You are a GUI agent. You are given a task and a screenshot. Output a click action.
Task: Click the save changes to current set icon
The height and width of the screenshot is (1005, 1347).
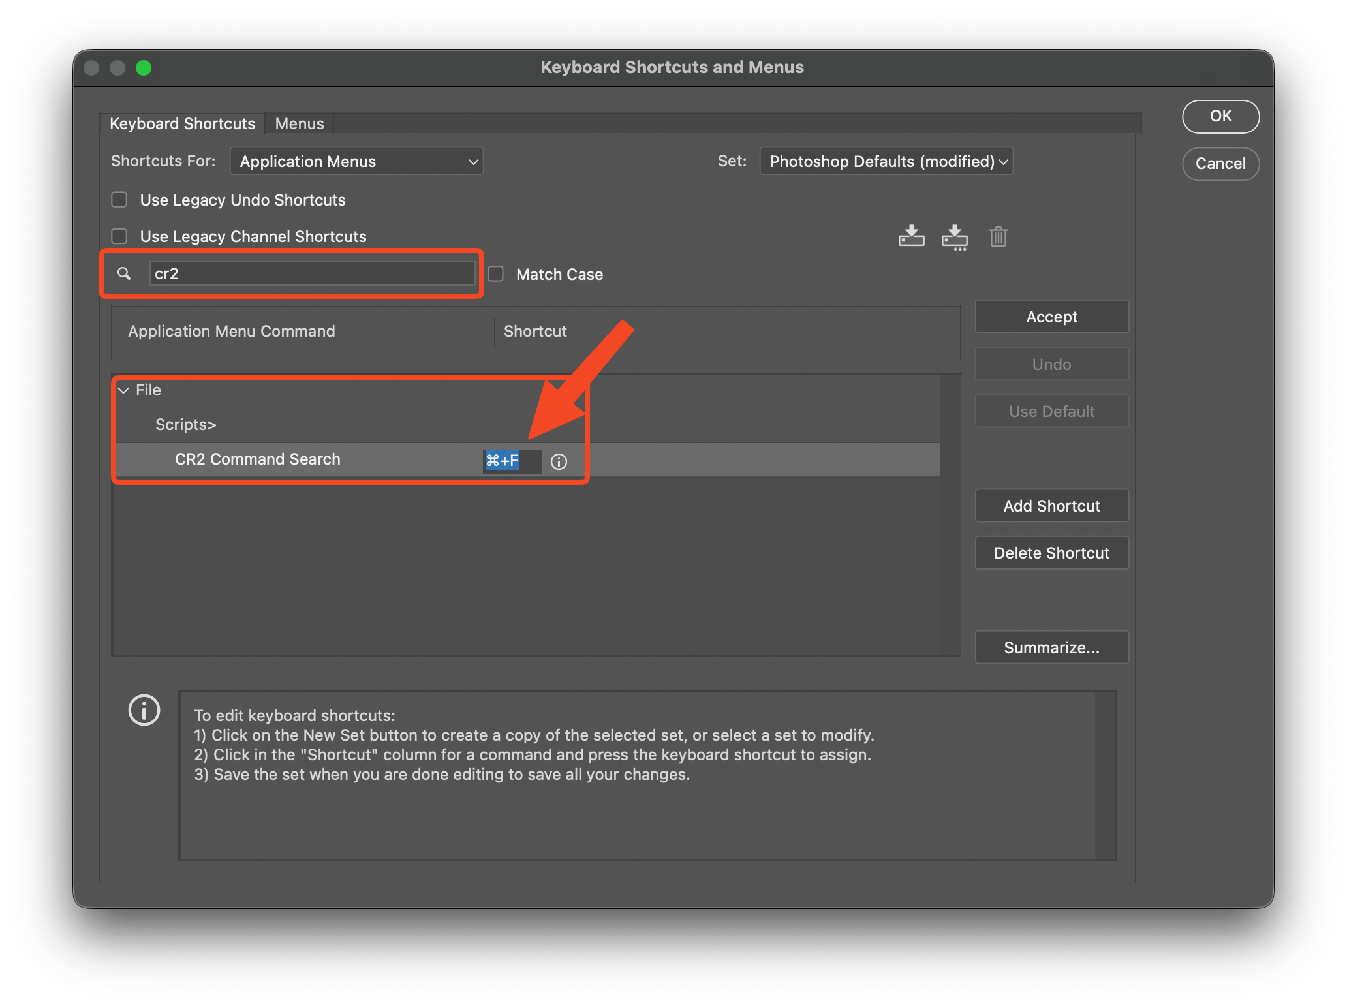[911, 236]
